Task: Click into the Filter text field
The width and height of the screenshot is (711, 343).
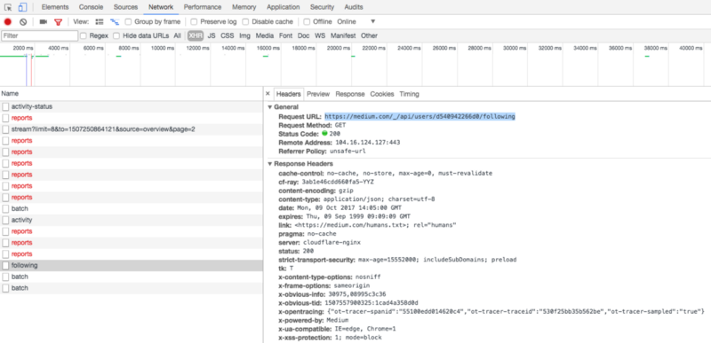Action: 40,35
